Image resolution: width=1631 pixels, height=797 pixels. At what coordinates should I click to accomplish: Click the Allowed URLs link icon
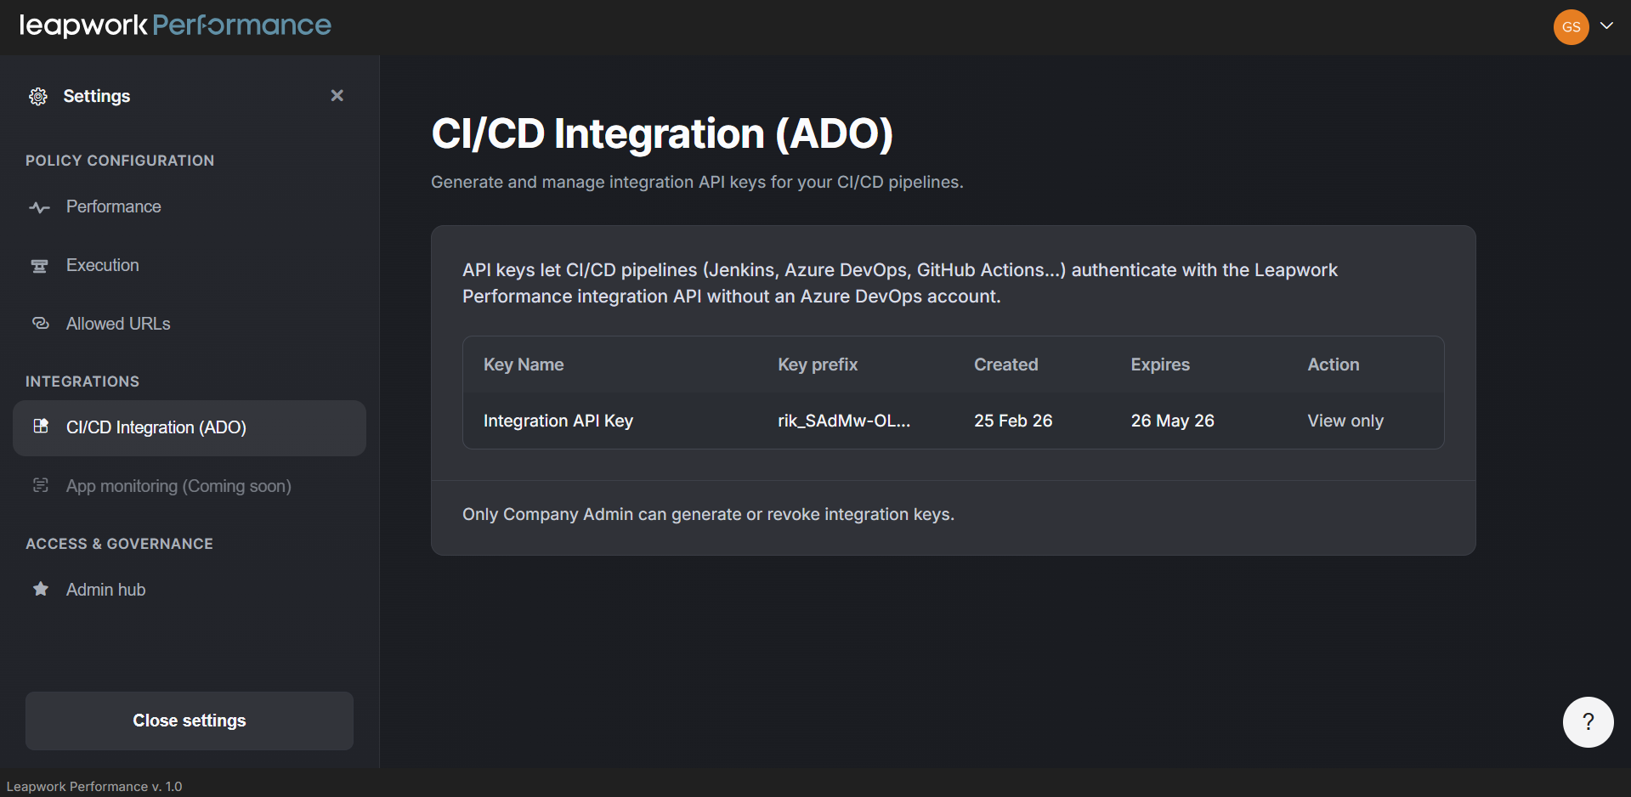click(x=40, y=324)
